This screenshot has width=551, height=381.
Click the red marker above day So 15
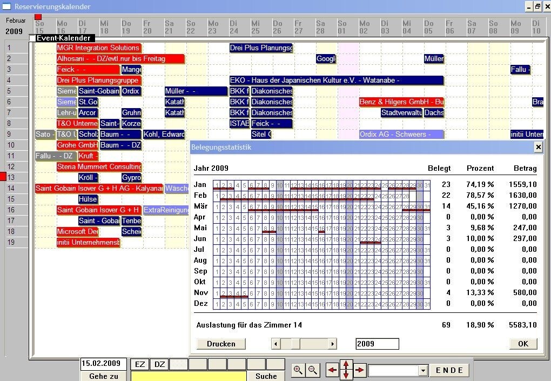38,17
